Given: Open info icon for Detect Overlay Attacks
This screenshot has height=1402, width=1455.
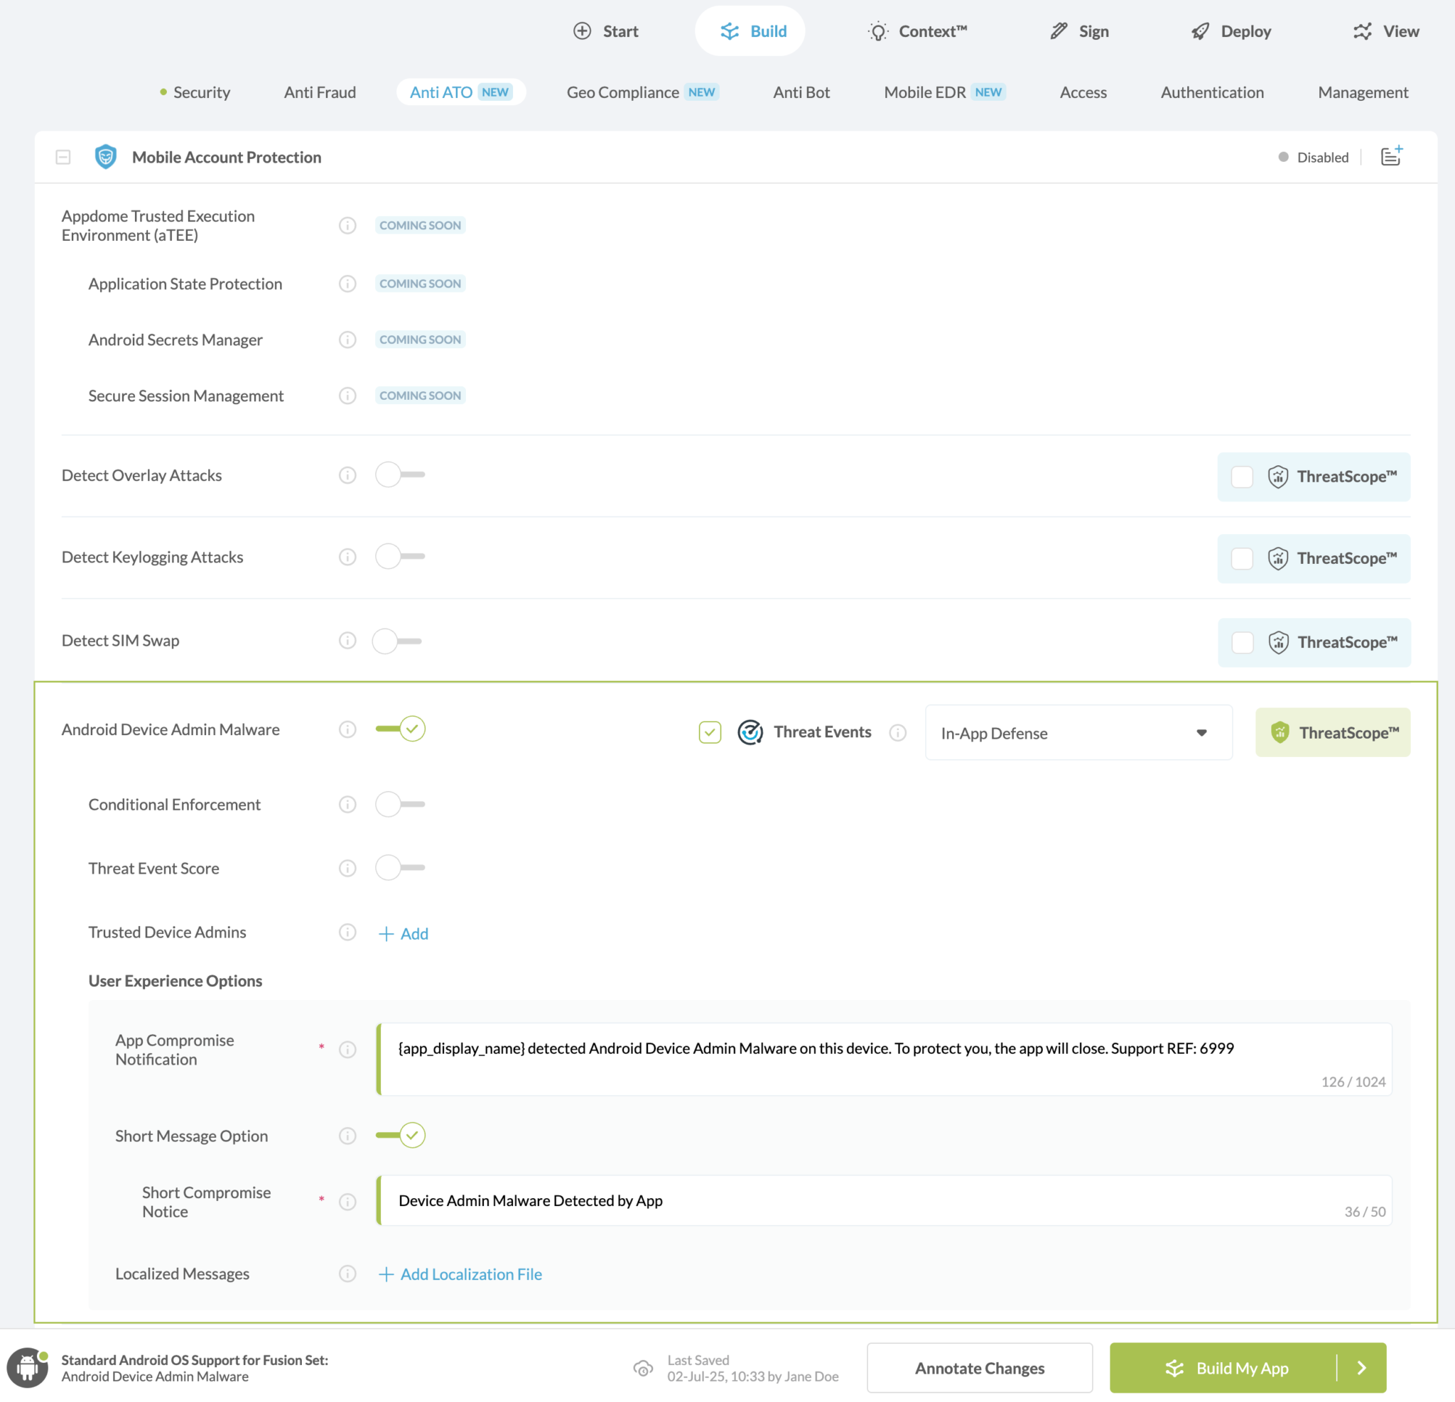Looking at the screenshot, I should 347,475.
